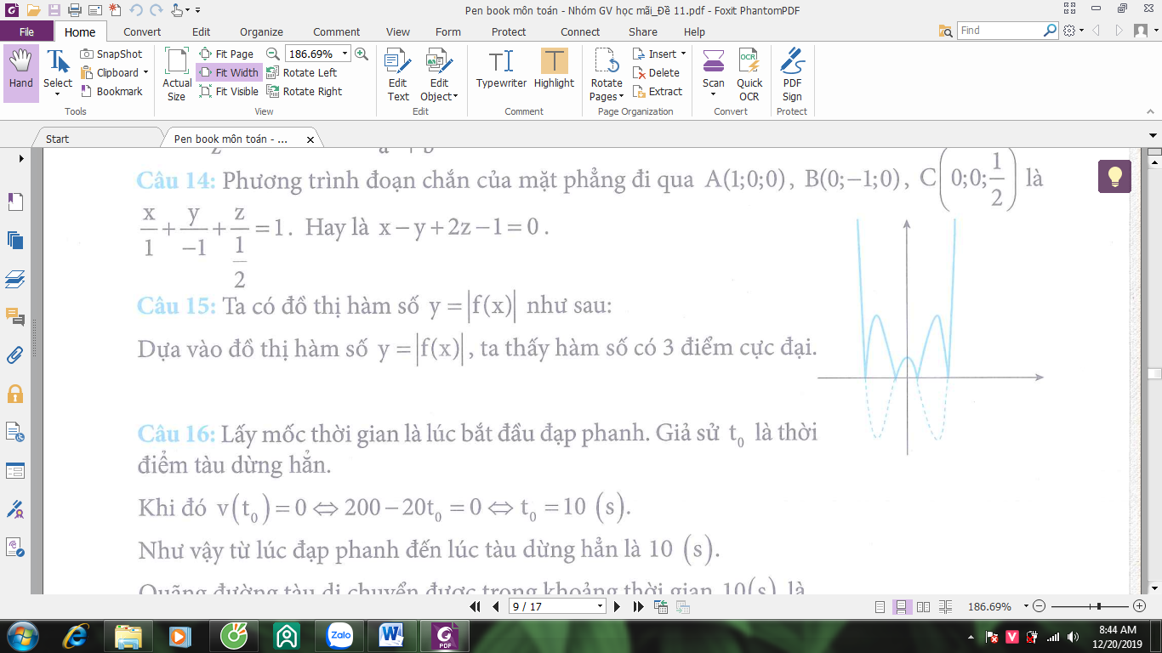Take a SnapShot of the page

click(111, 54)
